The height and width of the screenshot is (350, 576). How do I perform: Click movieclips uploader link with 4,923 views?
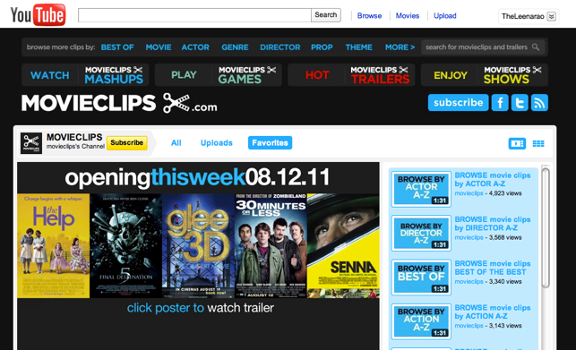point(469,193)
